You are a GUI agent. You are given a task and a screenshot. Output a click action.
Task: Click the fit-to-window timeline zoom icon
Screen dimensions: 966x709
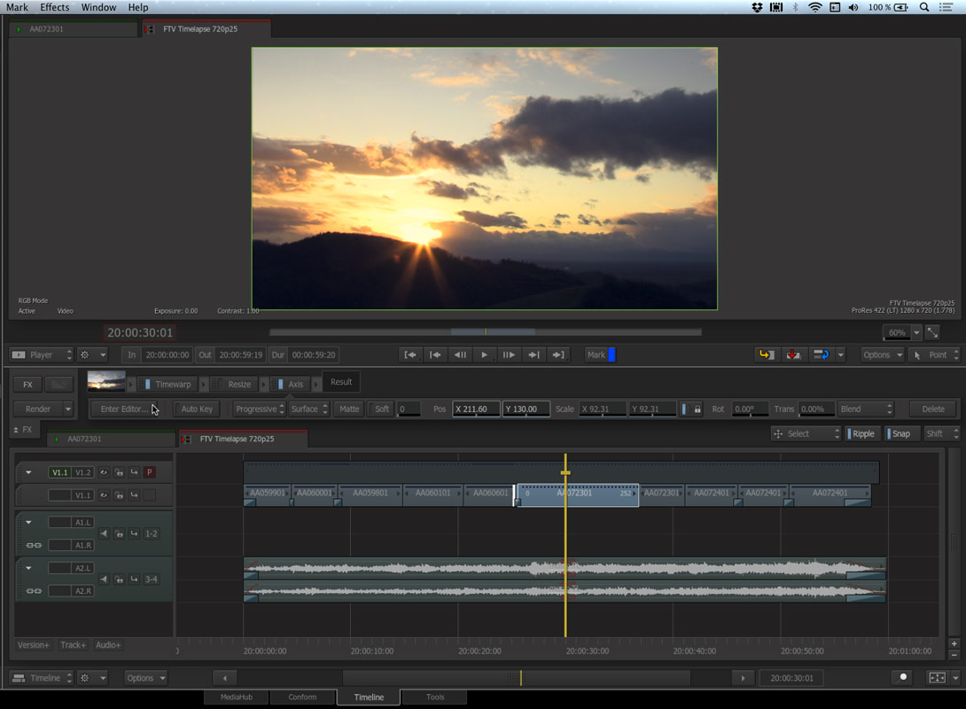[937, 678]
